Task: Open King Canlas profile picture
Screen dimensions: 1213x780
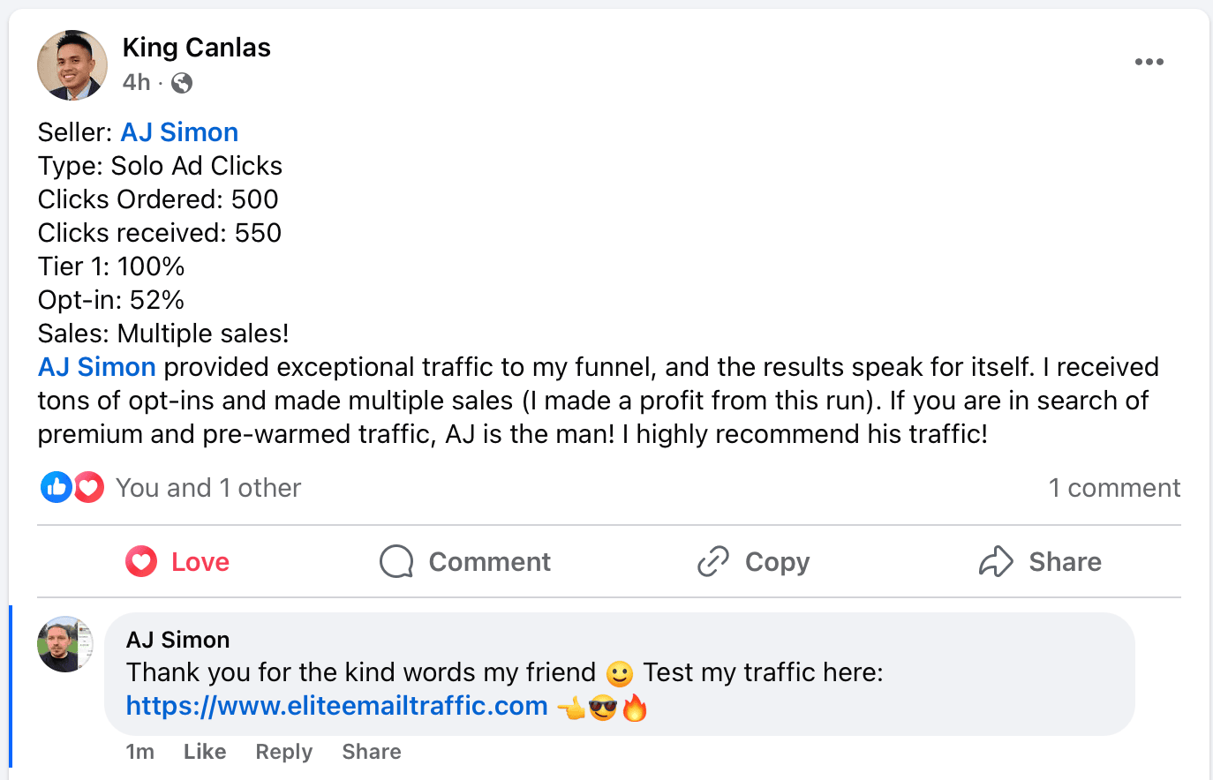Action: coord(72,65)
